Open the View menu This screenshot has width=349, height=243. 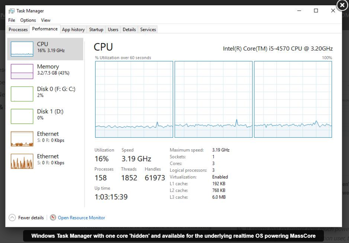[x=46, y=20]
